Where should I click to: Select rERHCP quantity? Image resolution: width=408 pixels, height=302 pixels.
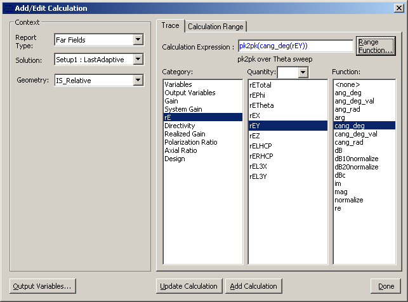pos(288,156)
